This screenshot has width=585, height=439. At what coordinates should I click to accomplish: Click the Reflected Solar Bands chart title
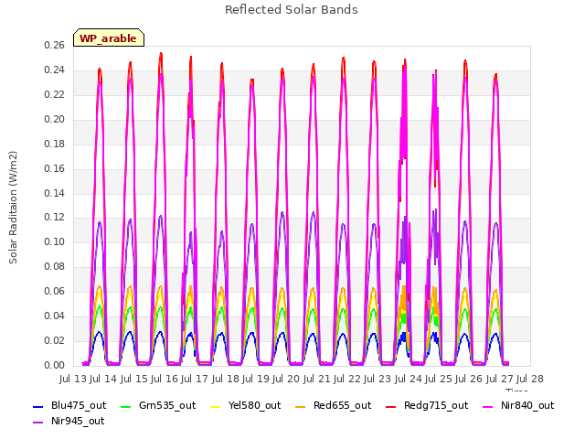tap(292, 10)
